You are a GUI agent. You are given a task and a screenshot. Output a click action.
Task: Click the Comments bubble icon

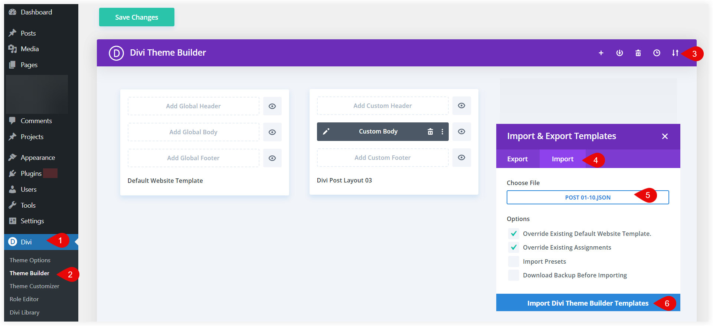tap(13, 121)
